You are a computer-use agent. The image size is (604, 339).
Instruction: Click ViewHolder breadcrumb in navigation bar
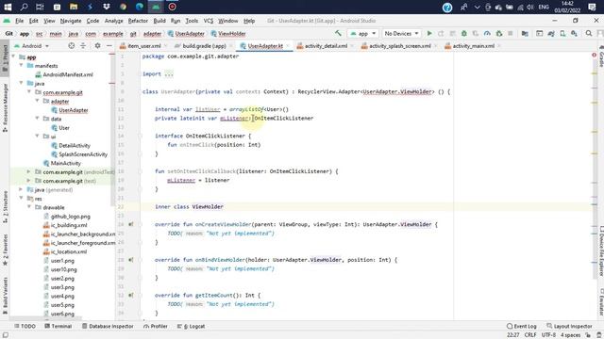(228, 34)
